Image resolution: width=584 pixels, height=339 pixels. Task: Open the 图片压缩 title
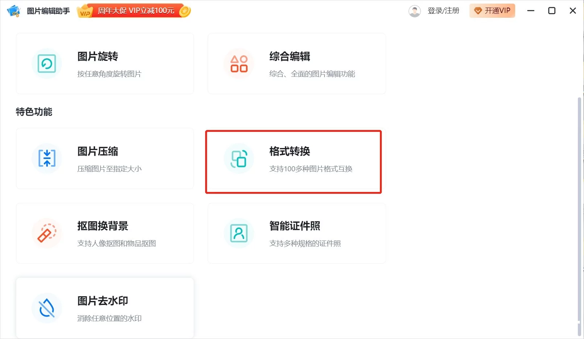click(98, 151)
